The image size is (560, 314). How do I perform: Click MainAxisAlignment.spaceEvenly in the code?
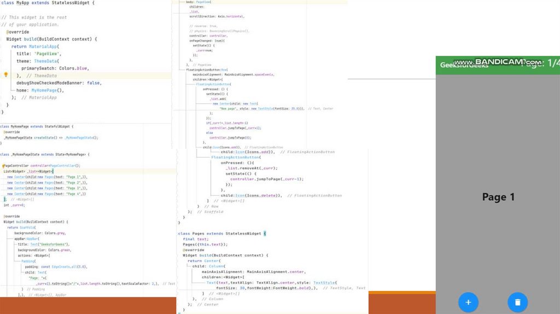[x=253, y=74]
